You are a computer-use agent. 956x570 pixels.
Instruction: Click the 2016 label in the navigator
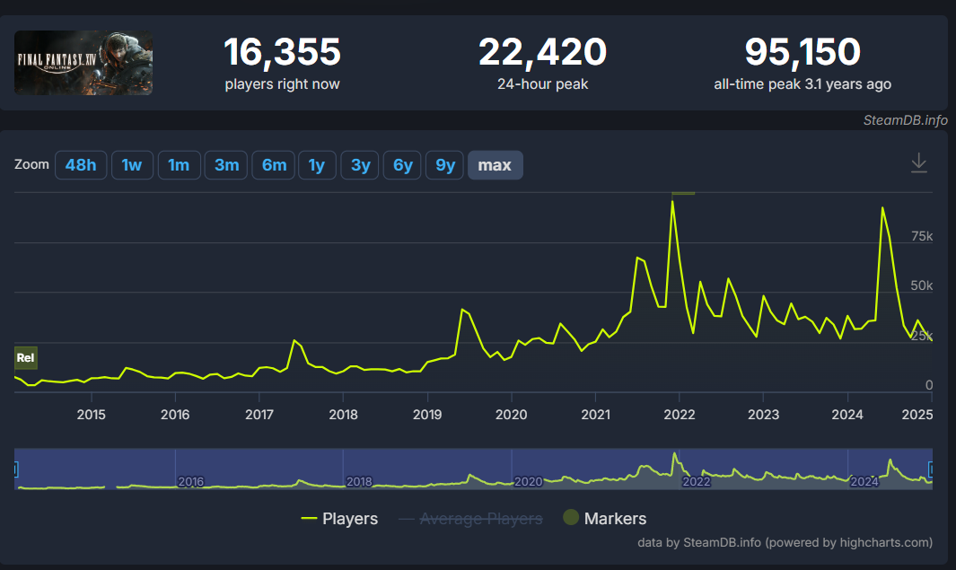pyautogui.click(x=191, y=482)
